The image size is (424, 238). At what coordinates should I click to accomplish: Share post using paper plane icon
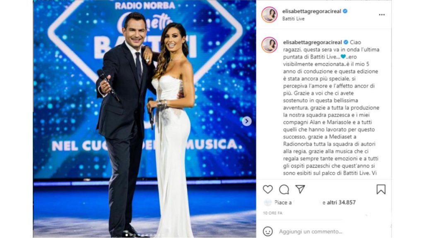300,189
